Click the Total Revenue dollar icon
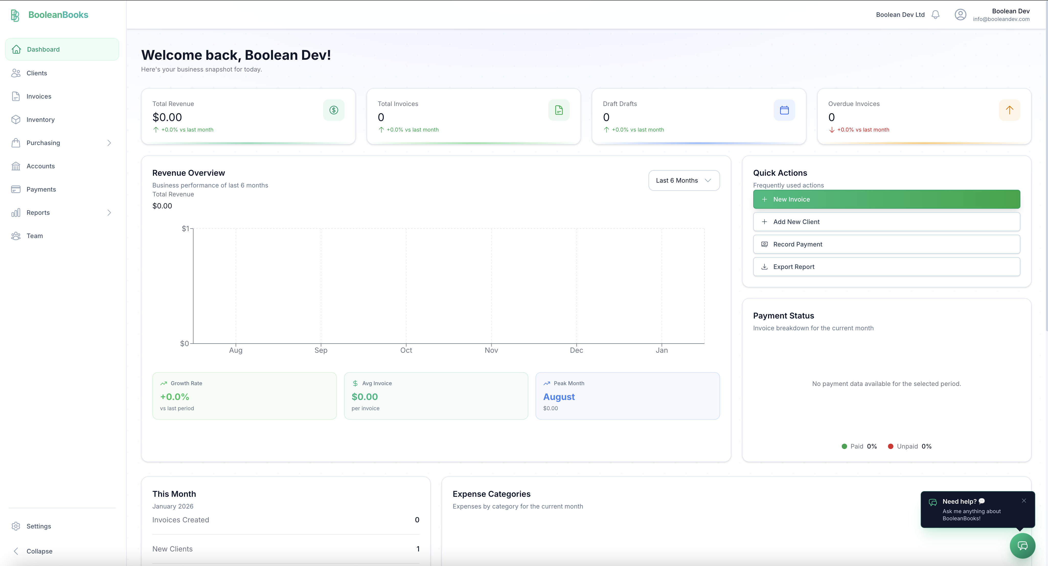This screenshot has height=566, width=1048. coord(334,110)
